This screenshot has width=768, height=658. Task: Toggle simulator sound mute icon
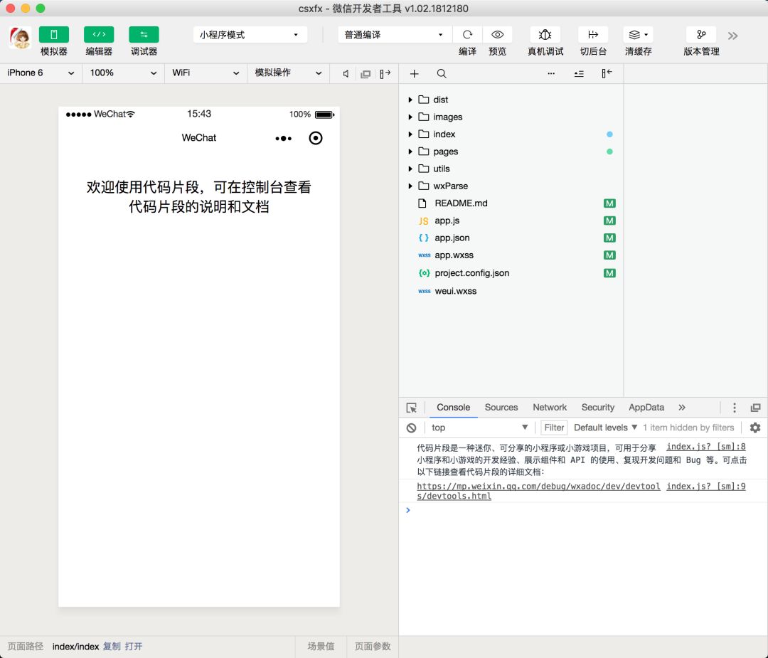click(x=346, y=73)
